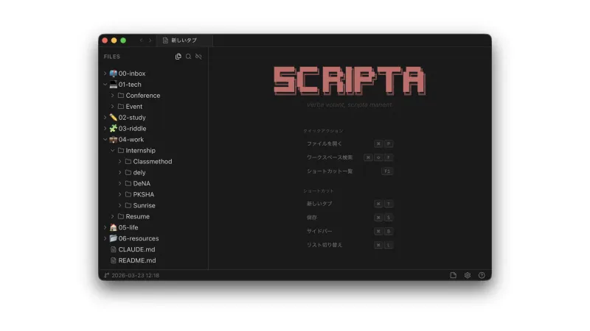
Task: Expand the 05-life folder chevron
Action: (105, 227)
